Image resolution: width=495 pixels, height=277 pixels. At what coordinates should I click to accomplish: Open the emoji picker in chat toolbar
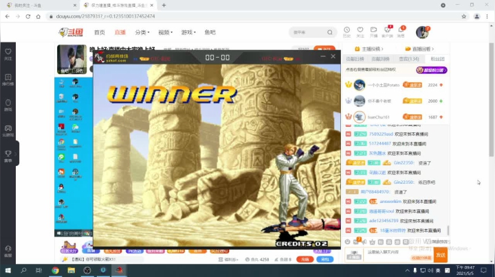[347, 242]
